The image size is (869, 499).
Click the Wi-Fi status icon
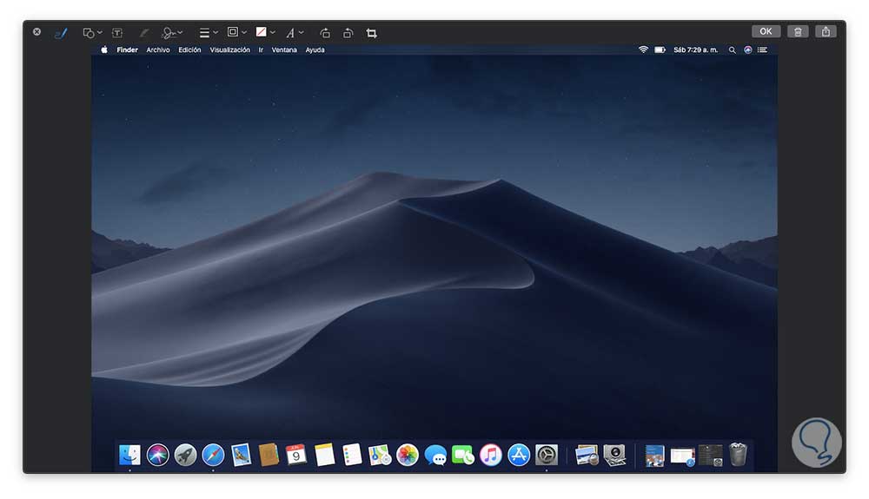point(643,49)
